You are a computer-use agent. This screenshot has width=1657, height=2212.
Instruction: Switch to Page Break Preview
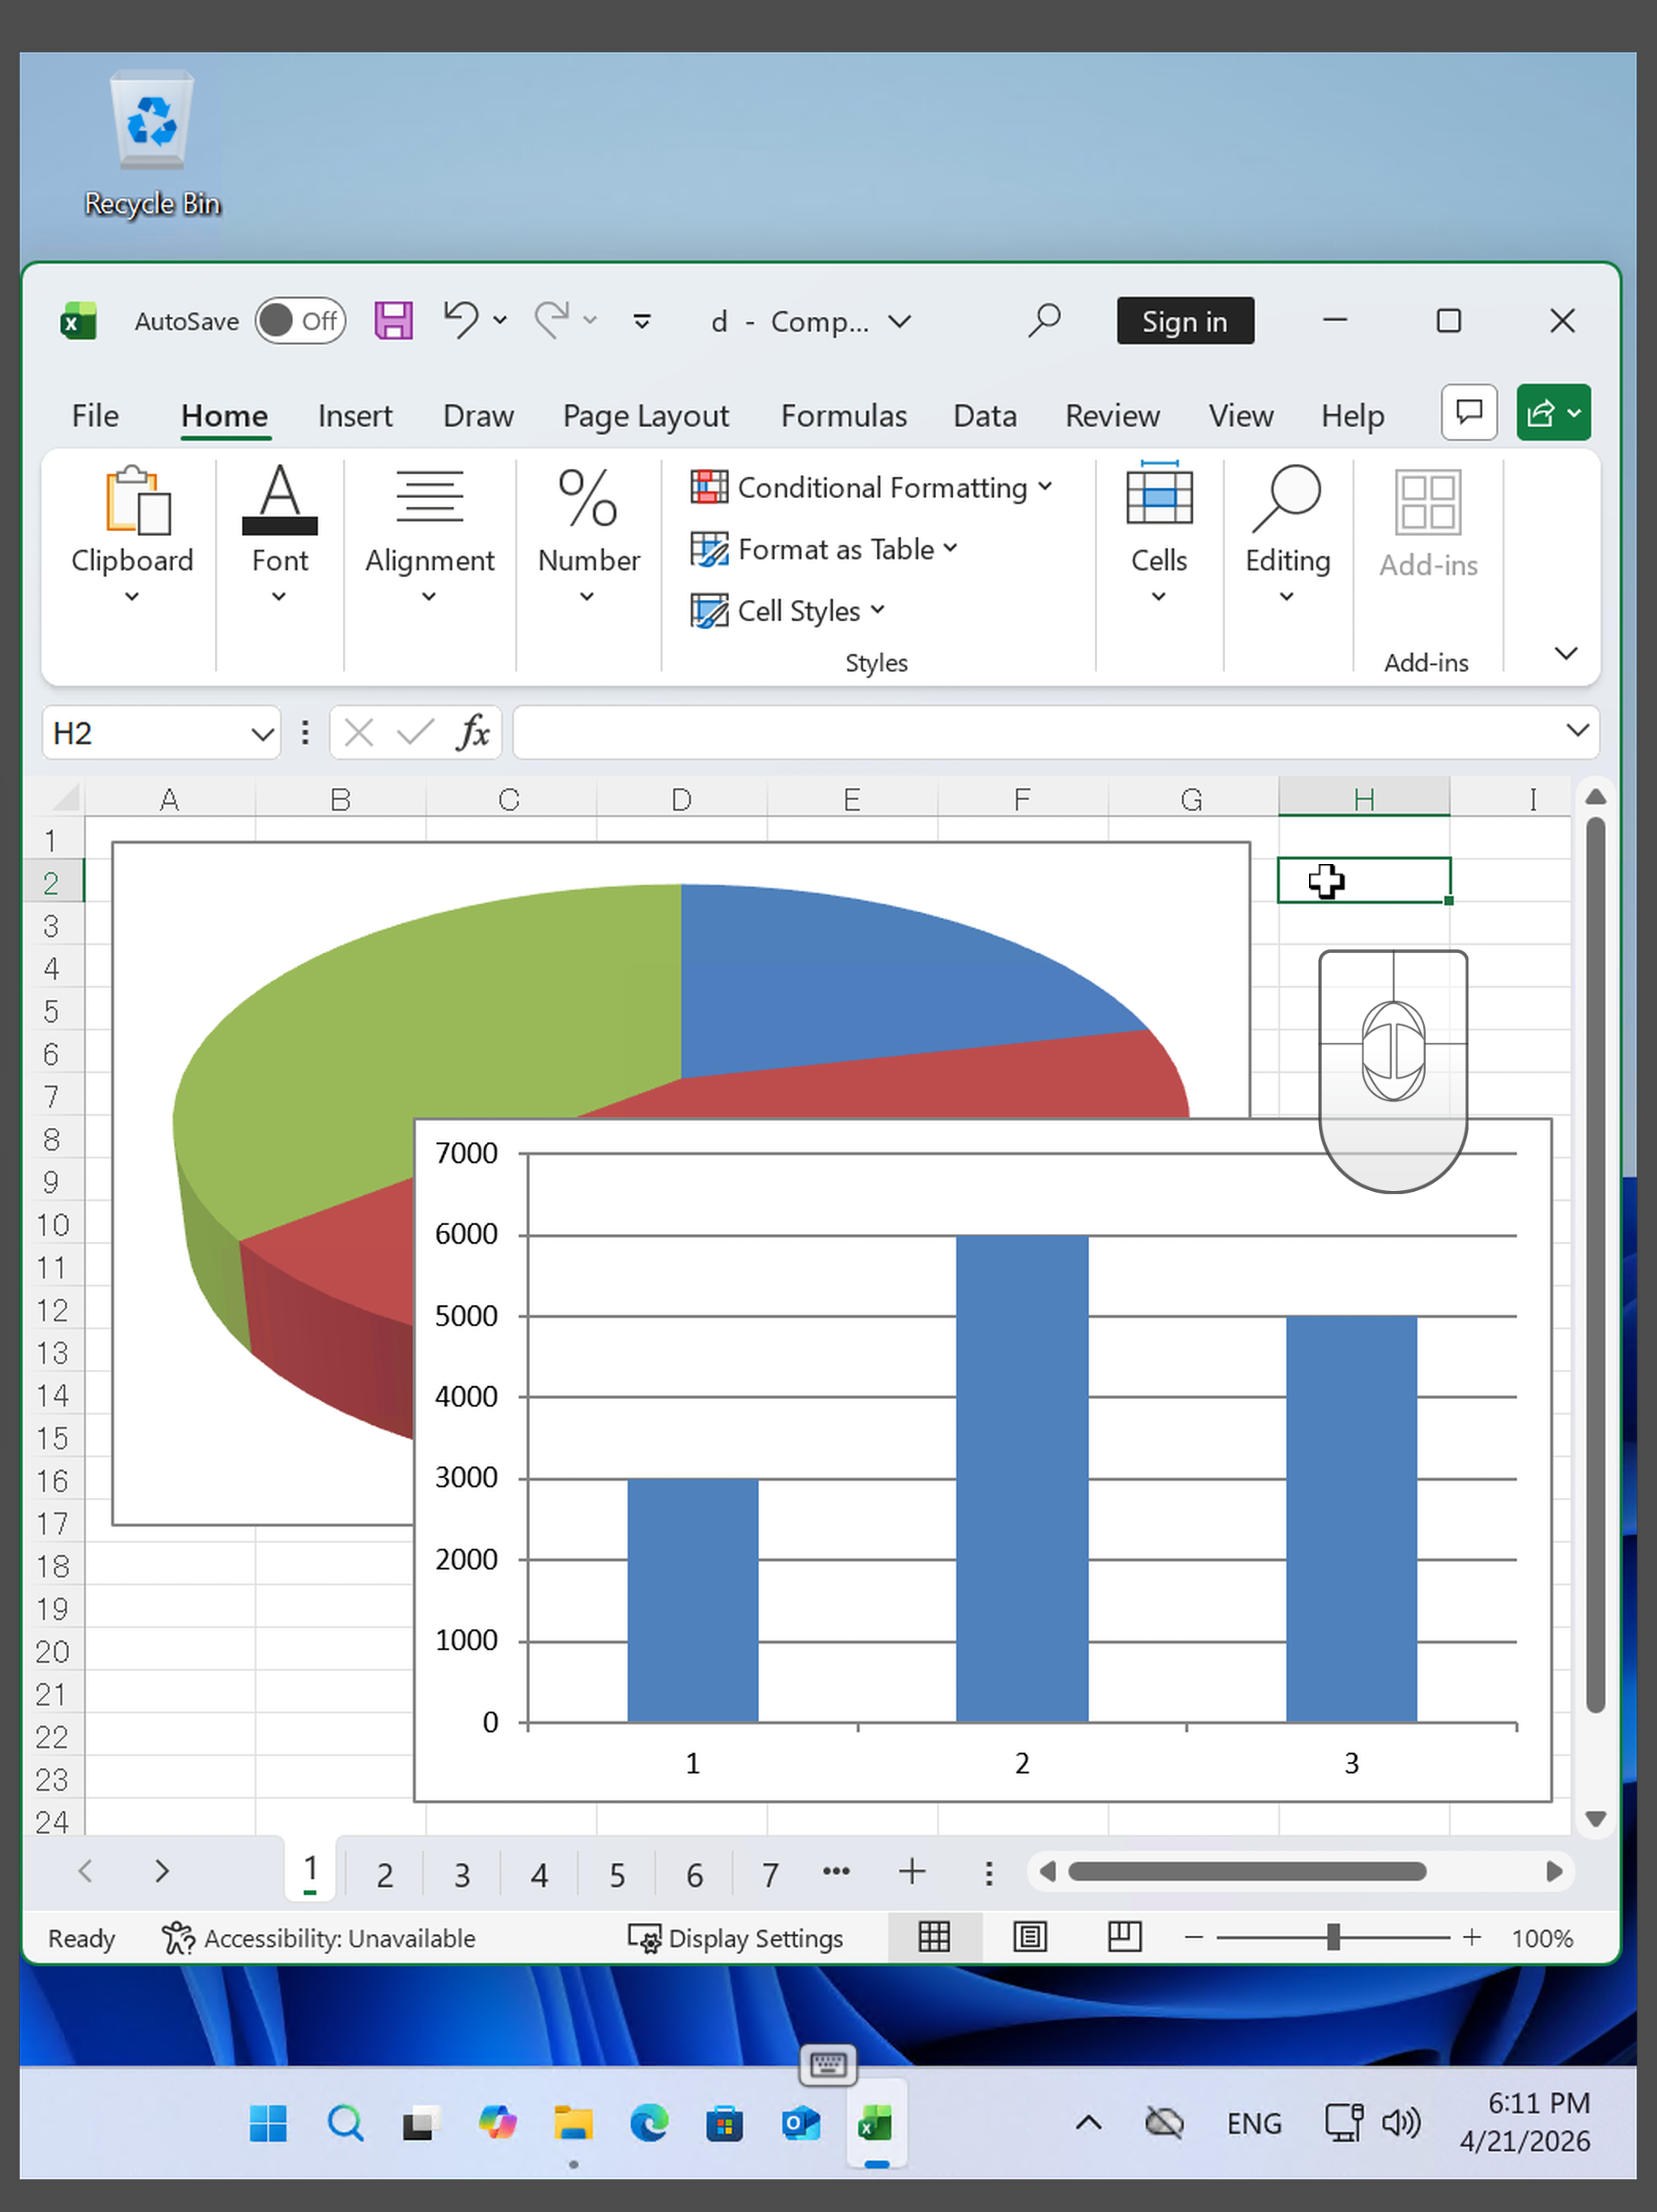1125,1938
